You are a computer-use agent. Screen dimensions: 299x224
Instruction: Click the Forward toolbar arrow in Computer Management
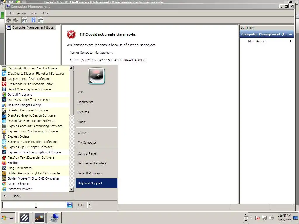coord(15,20)
